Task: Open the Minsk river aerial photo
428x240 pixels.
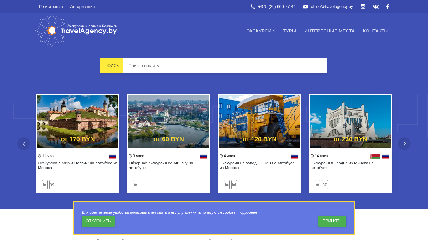Action: click(x=169, y=121)
